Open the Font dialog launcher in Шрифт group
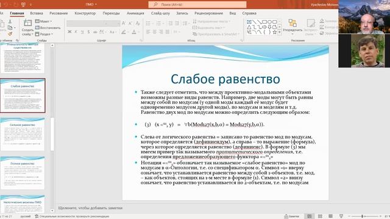The height and width of the screenshot is (219, 390). tap(141, 40)
